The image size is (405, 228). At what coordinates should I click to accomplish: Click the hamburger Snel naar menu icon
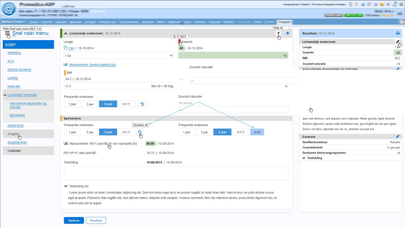[x=7, y=33]
